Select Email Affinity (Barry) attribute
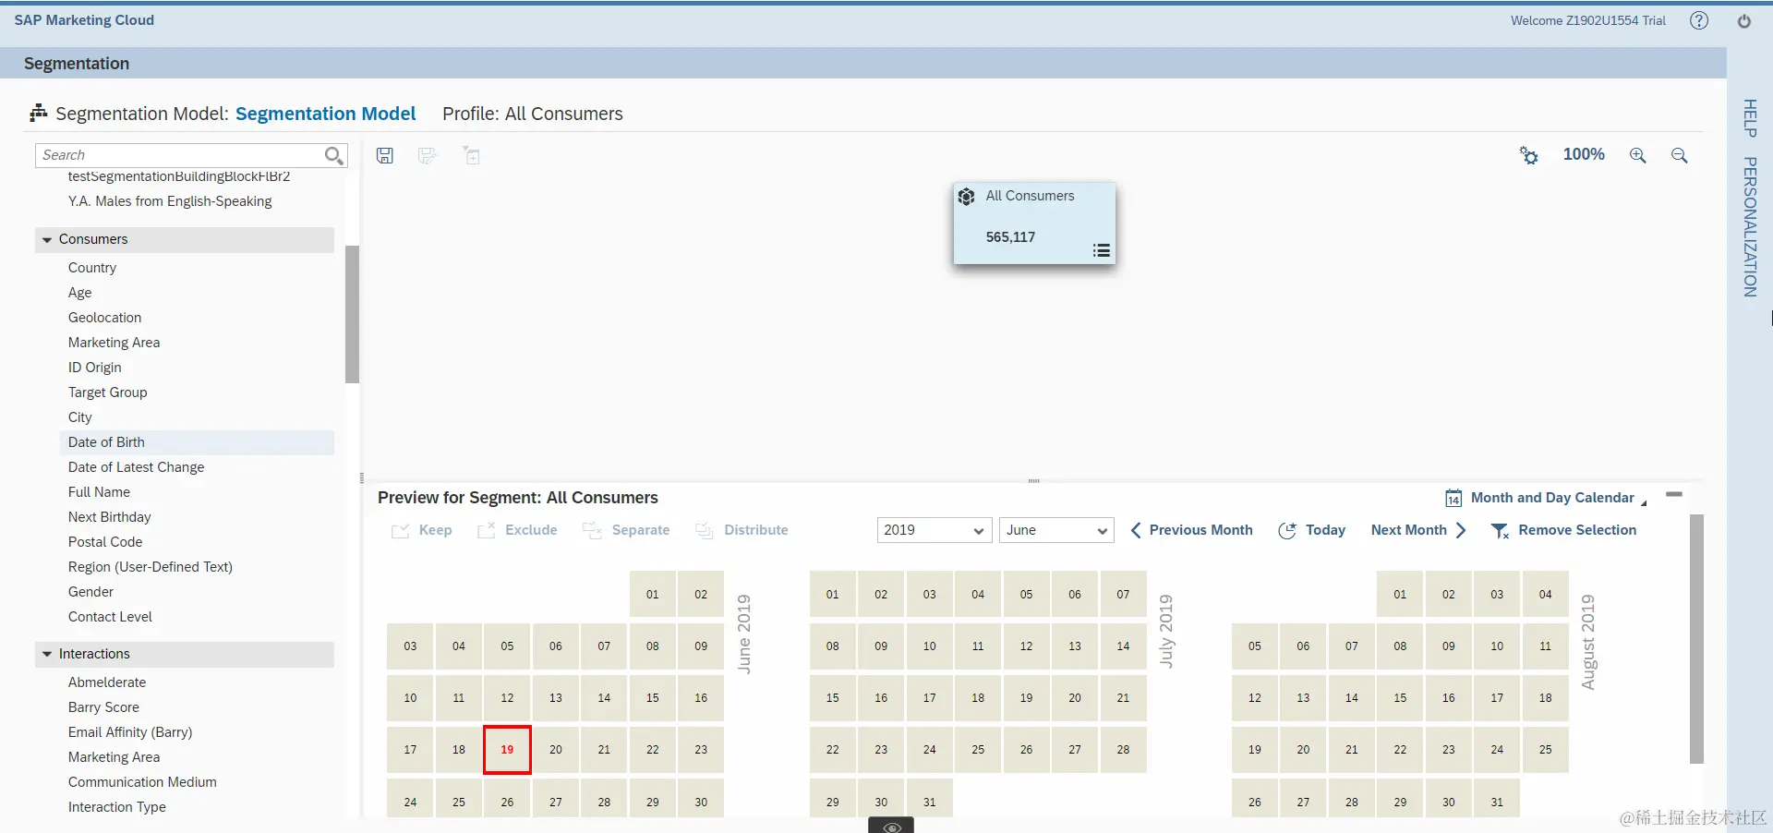Viewport: 1773px width, 833px height. pos(130,732)
